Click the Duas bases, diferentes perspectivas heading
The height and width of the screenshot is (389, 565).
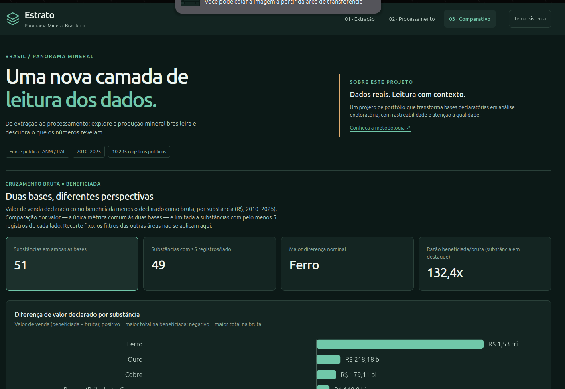click(79, 196)
